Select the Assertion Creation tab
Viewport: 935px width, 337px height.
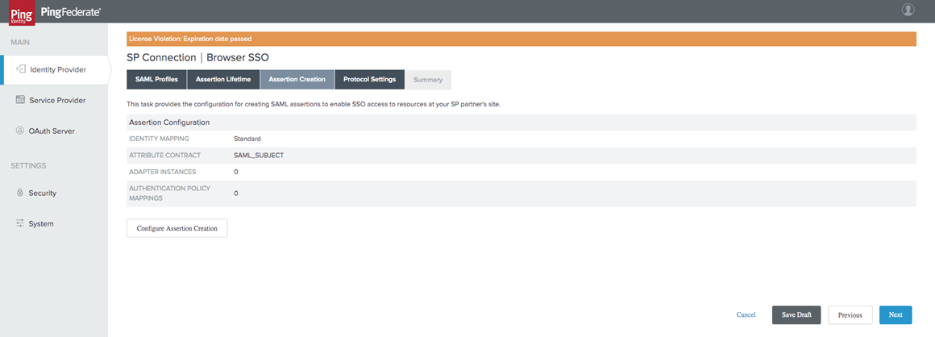[297, 79]
